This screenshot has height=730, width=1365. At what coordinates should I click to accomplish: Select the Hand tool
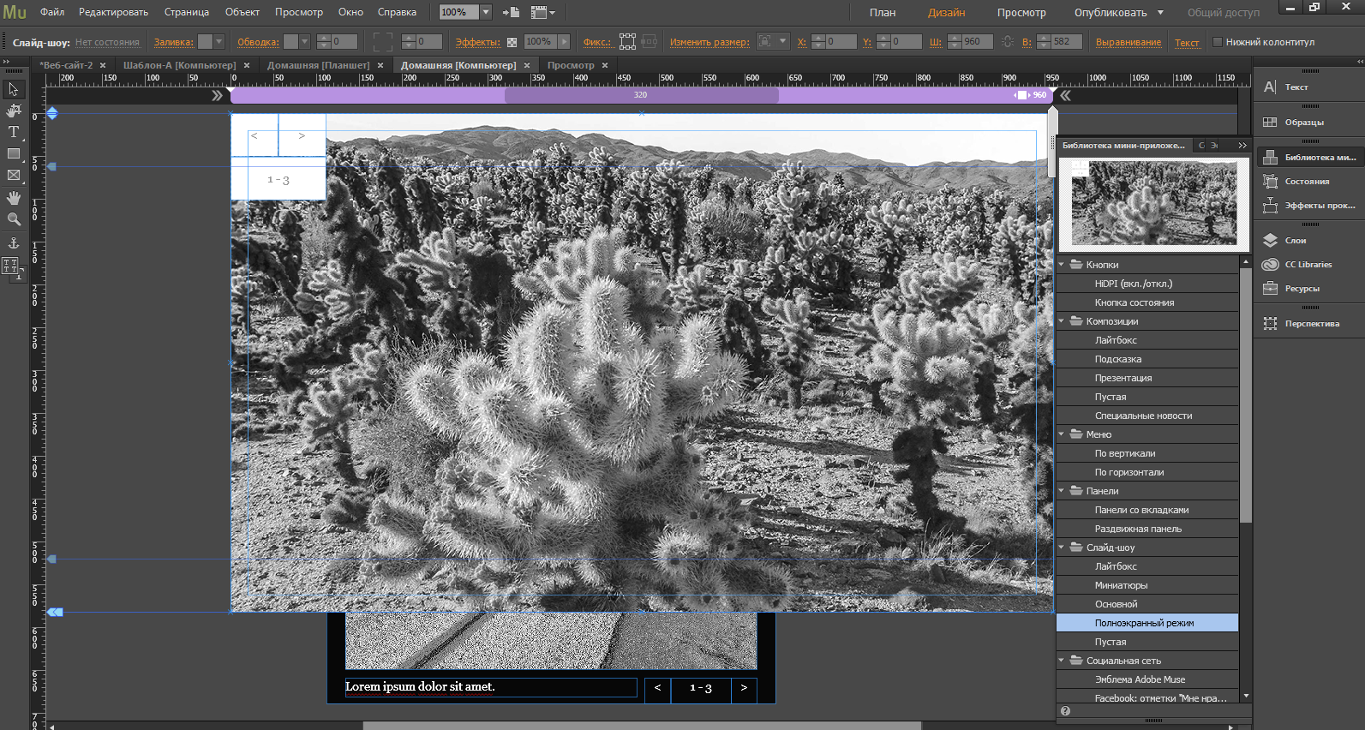13,197
